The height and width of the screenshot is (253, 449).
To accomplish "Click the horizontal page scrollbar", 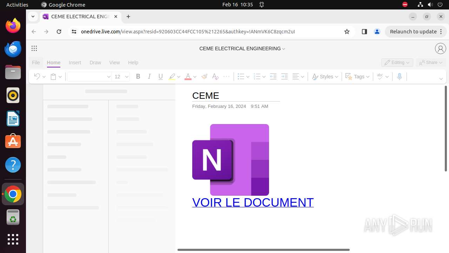I will [x=263, y=250].
